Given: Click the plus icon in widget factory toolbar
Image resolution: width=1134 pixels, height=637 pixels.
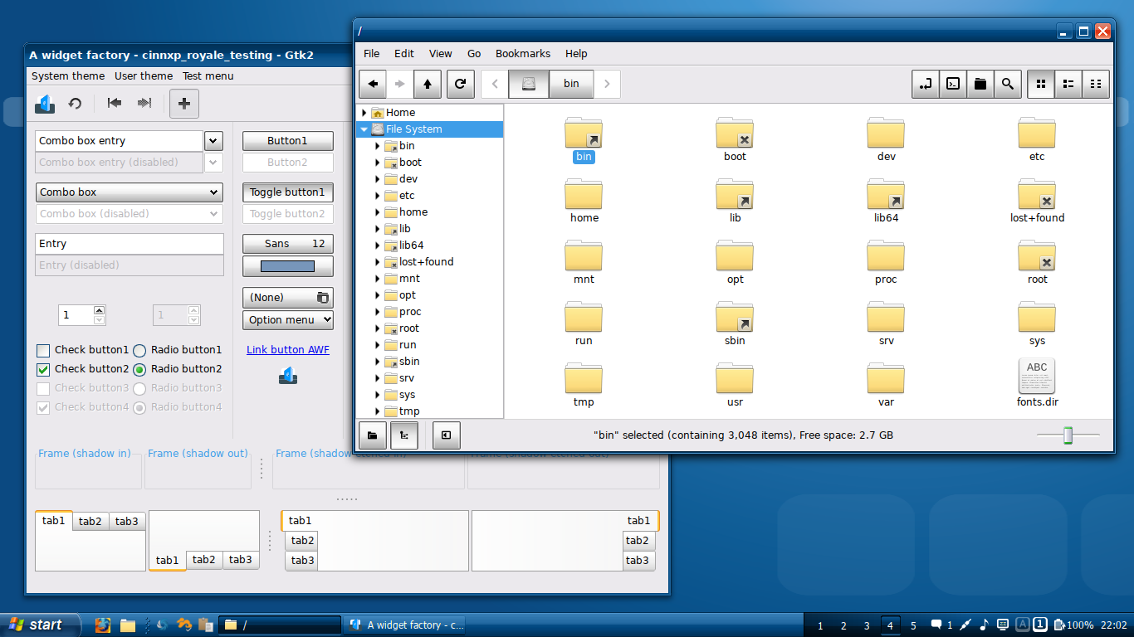Looking at the screenshot, I should [x=184, y=104].
